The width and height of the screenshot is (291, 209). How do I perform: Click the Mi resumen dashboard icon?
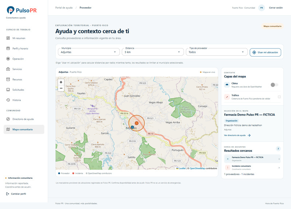tap(8, 38)
